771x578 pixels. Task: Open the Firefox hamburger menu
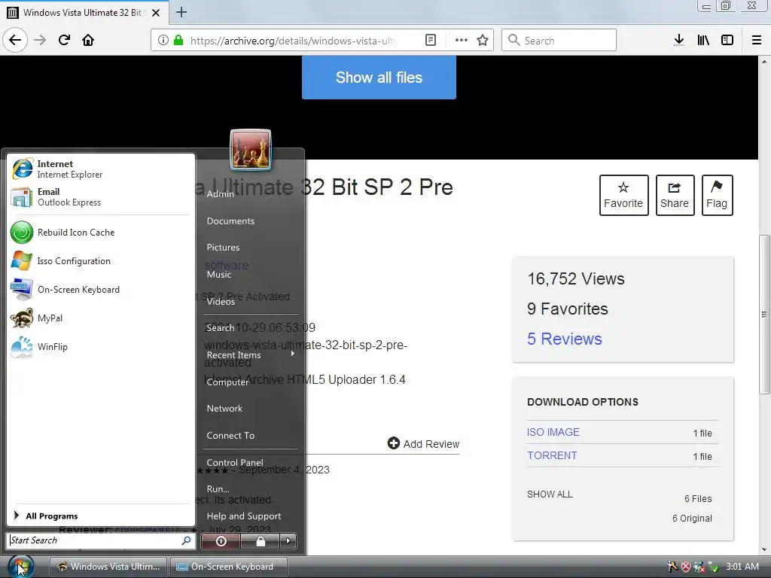click(757, 40)
